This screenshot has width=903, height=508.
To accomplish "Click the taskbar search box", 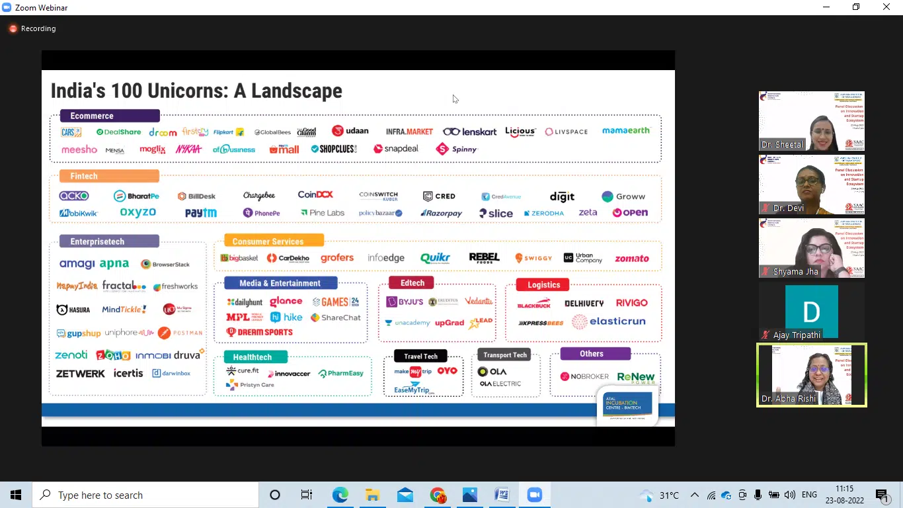I will [145, 495].
